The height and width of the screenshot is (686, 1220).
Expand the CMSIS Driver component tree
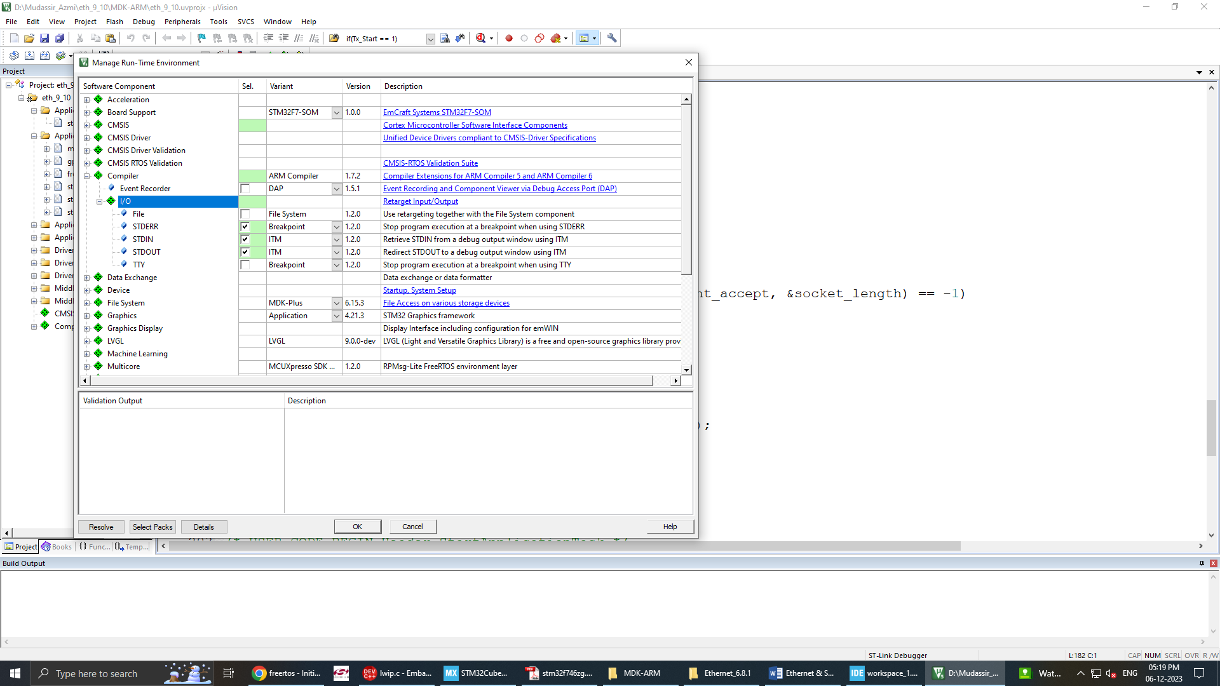(87, 138)
